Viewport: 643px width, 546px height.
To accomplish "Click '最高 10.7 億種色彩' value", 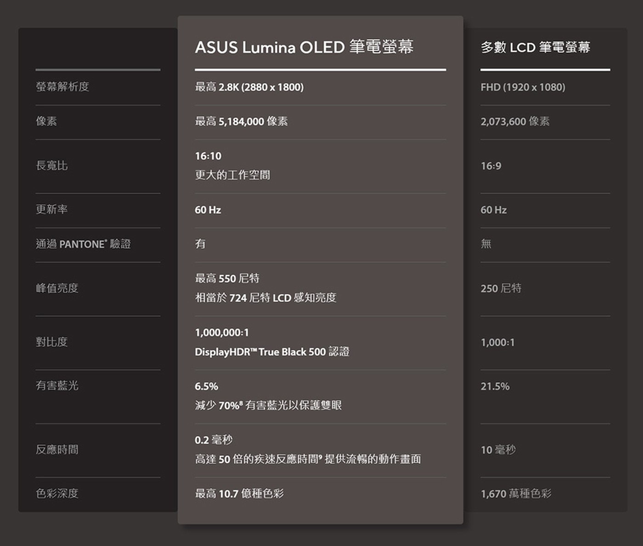I will tap(239, 494).
